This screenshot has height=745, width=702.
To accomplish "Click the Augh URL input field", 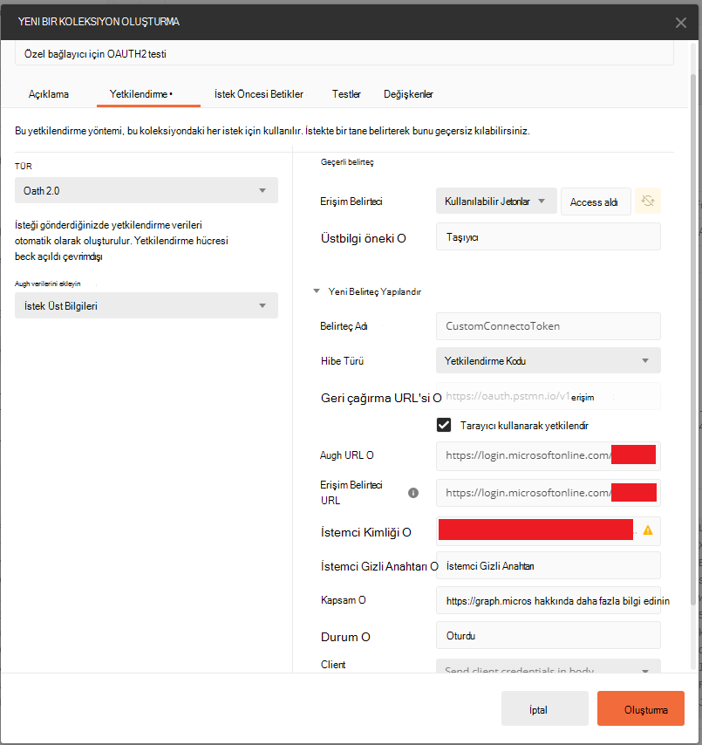I will click(549, 455).
